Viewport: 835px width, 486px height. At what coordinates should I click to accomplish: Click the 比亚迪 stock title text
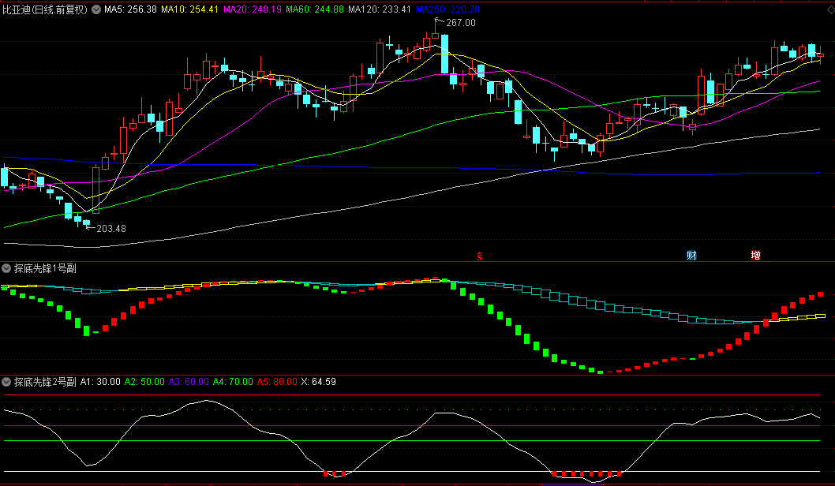[17, 9]
